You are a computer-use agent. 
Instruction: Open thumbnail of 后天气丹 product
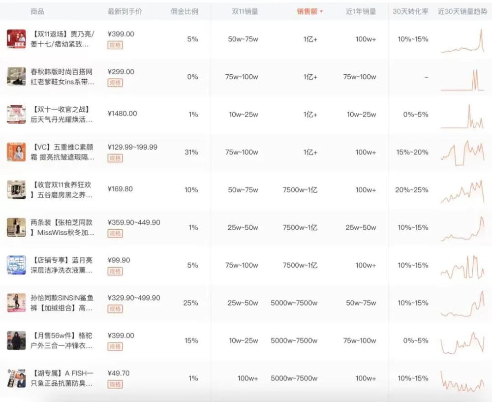[16, 114]
